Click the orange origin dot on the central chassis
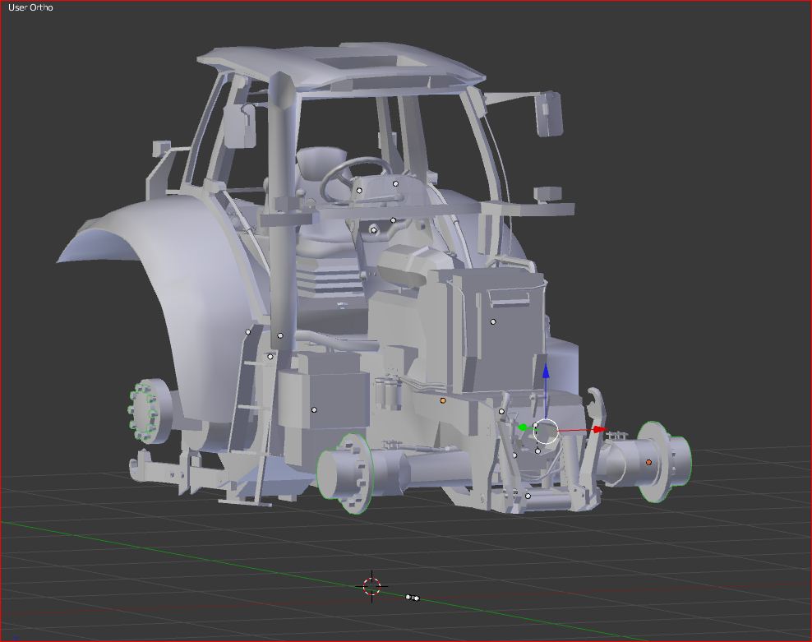812x642 pixels. pos(443,400)
